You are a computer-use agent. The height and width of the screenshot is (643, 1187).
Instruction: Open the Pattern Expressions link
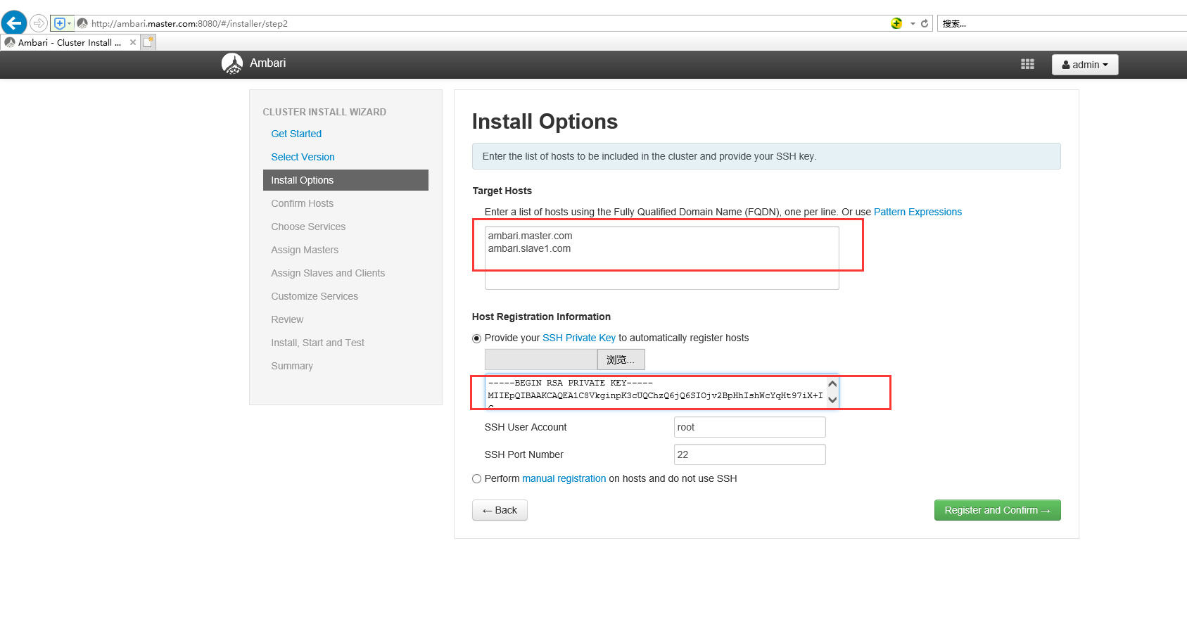click(x=918, y=212)
